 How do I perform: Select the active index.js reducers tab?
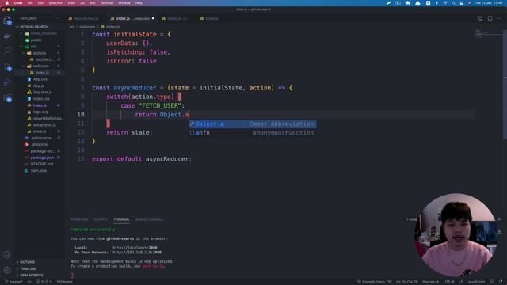coord(132,18)
